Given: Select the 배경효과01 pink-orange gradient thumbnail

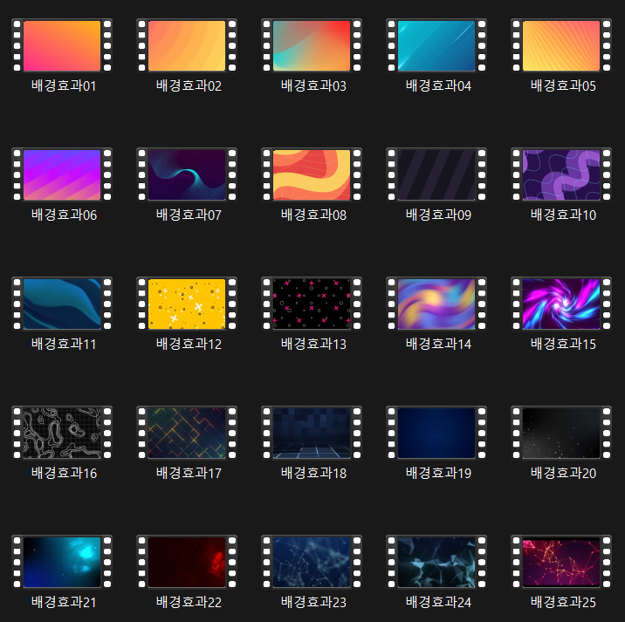Looking at the screenshot, I should pos(62,45).
